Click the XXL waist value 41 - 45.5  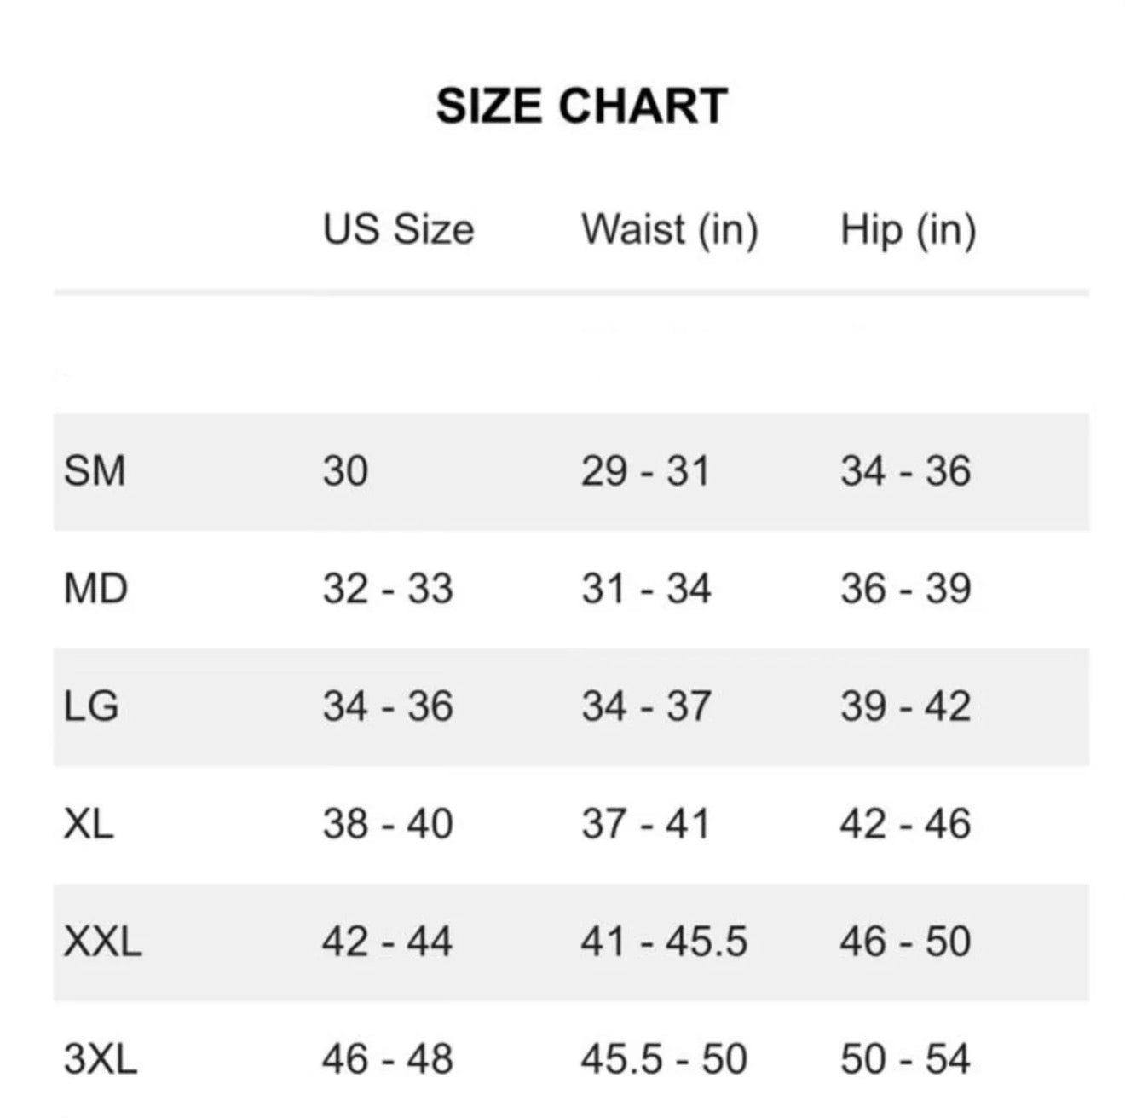664,942
